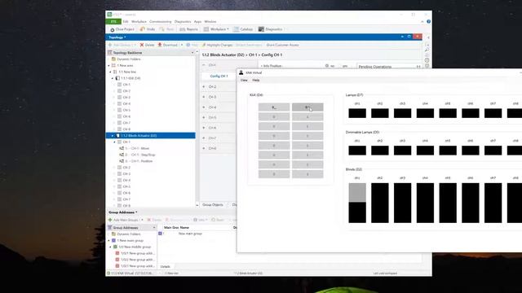The image size is (522, 293).
Task: Click Lamps (D7) ch1 indicator
Action: (x=357, y=113)
